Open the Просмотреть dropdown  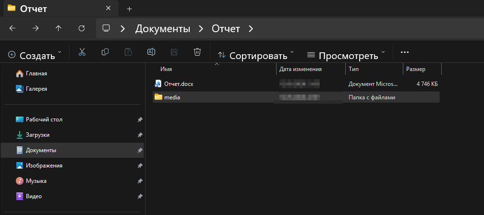[x=346, y=55]
